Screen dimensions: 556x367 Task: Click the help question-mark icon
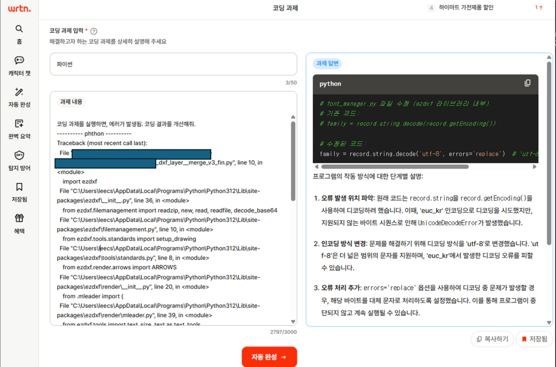point(93,31)
